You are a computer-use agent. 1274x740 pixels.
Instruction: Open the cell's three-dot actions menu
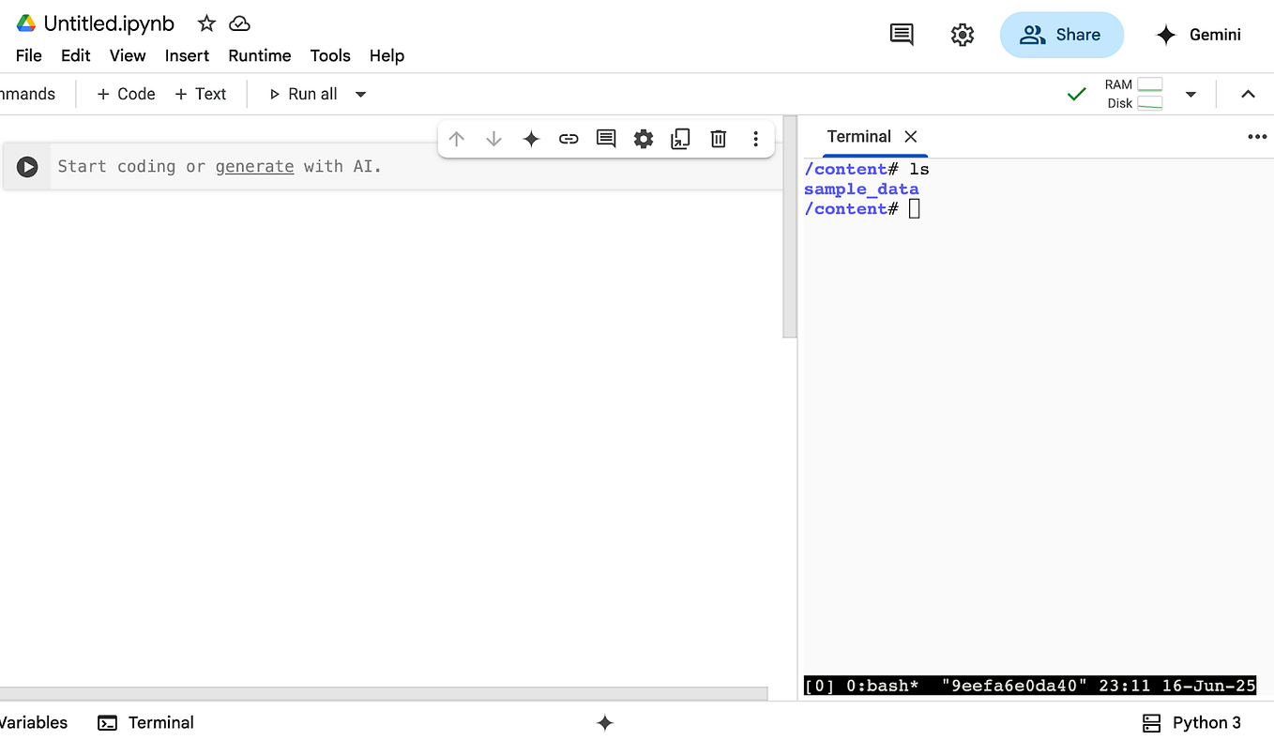coord(756,138)
